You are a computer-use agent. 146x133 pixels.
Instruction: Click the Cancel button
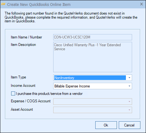click(130, 125)
